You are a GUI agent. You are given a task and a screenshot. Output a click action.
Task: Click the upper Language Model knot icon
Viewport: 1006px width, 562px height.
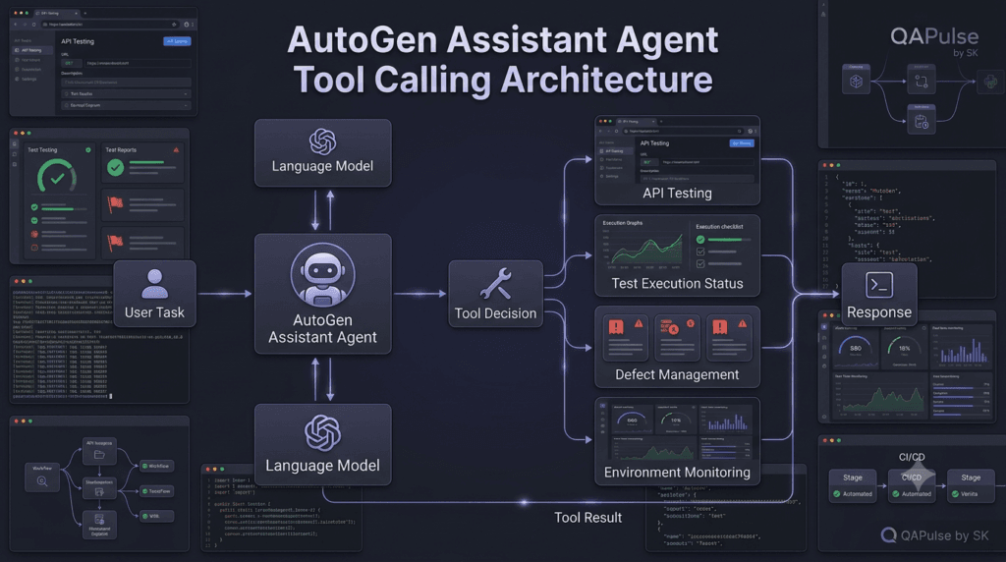(322, 141)
